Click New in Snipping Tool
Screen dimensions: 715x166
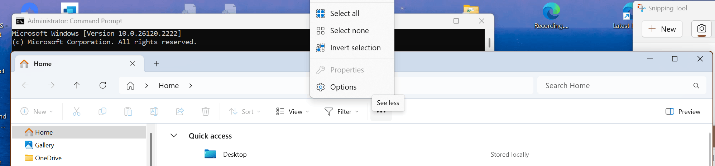coord(662,29)
